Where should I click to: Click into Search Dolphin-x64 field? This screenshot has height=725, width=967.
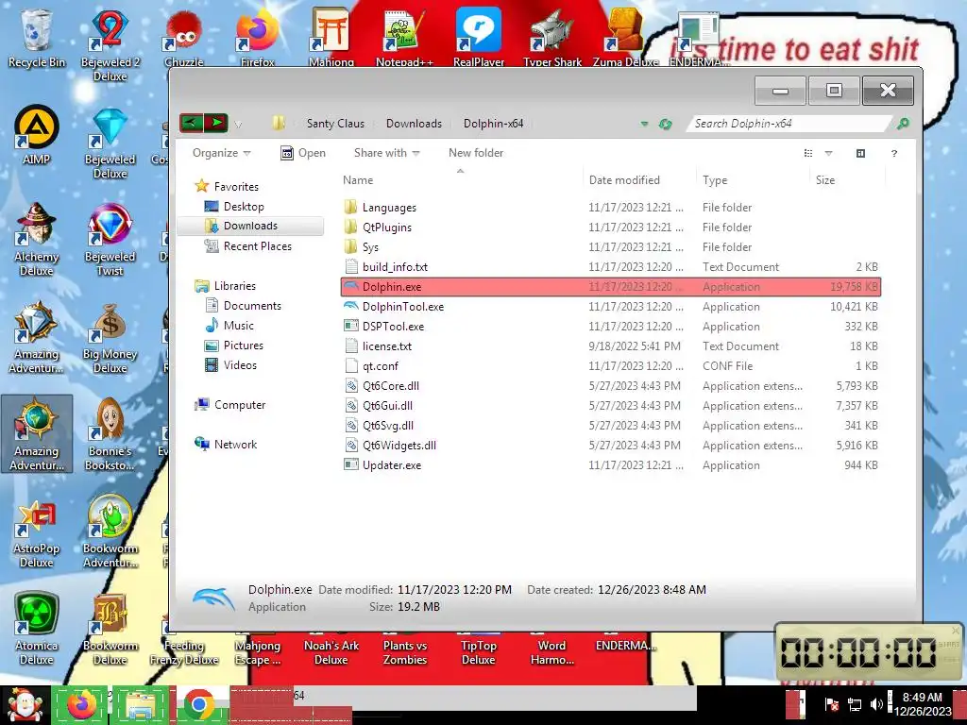click(789, 124)
